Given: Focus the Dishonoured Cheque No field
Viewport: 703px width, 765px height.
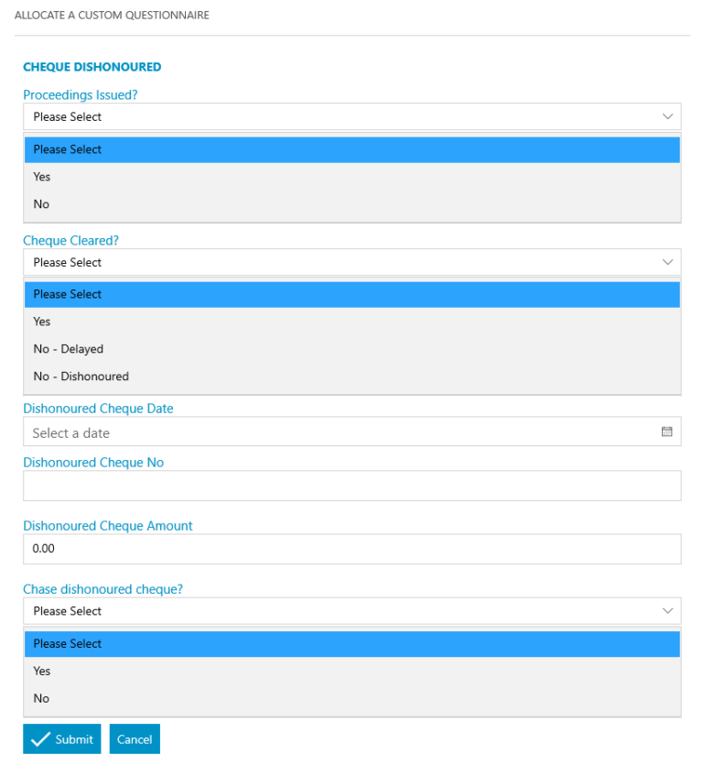Looking at the screenshot, I should pos(351,486).
